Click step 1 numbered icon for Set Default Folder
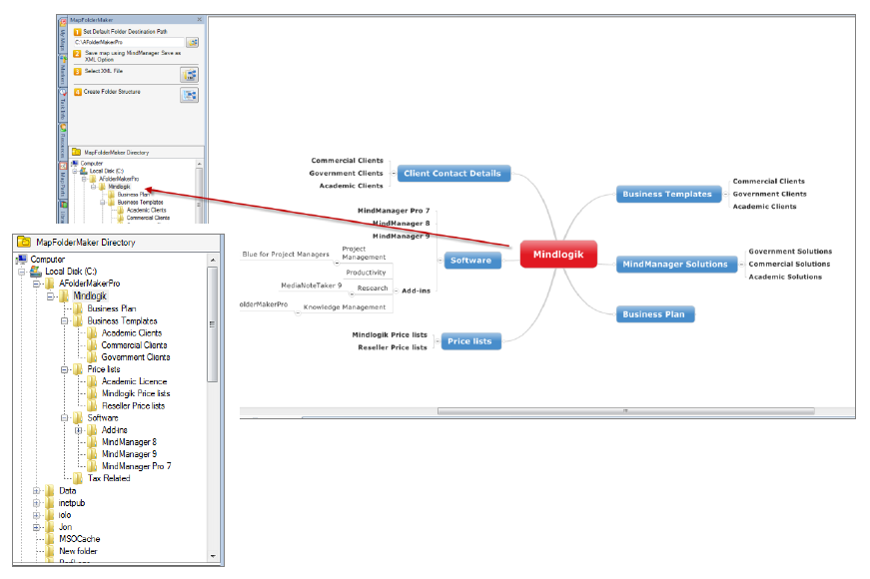 click(x=78, y=32)
